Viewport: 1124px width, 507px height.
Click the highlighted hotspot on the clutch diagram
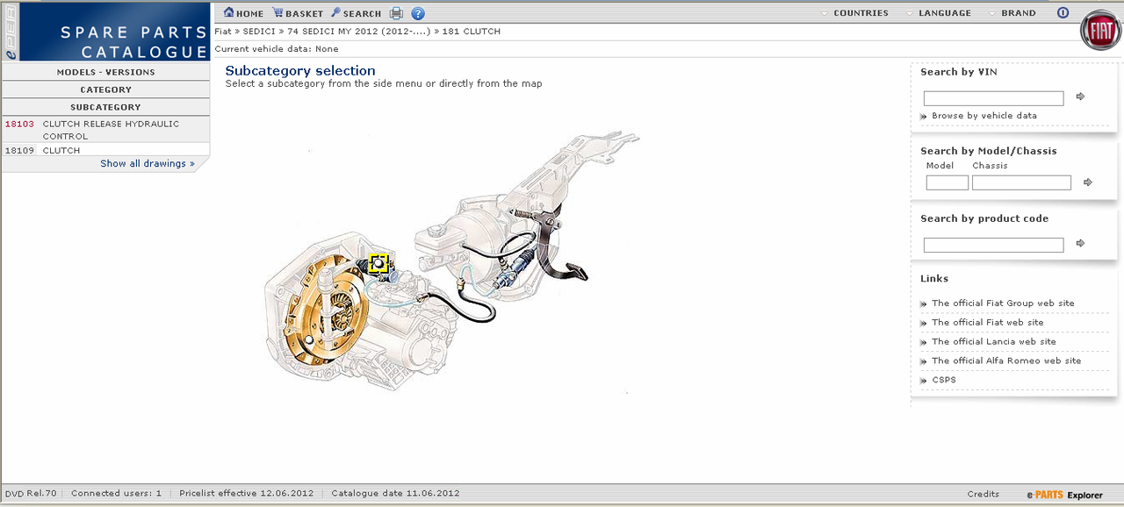point(378,263)
